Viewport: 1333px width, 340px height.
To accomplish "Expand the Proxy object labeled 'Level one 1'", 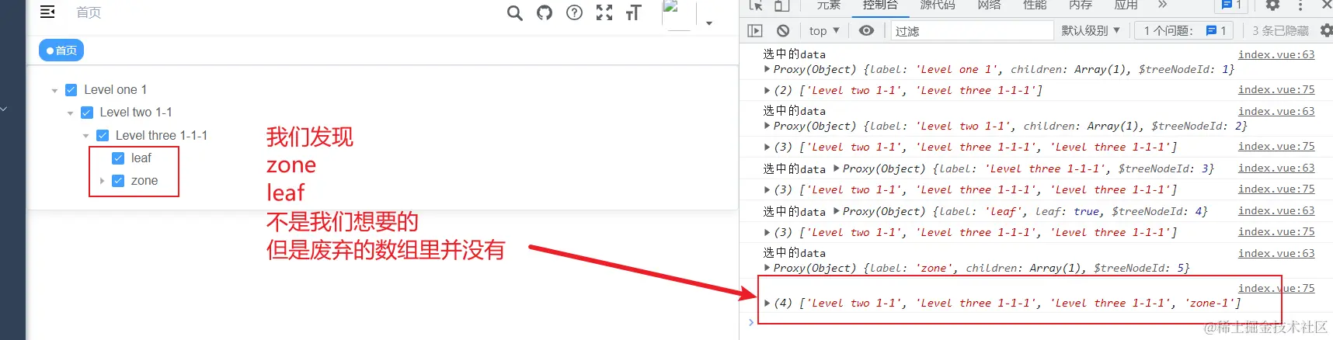I will pyautogui.click(x=767, y=69).
